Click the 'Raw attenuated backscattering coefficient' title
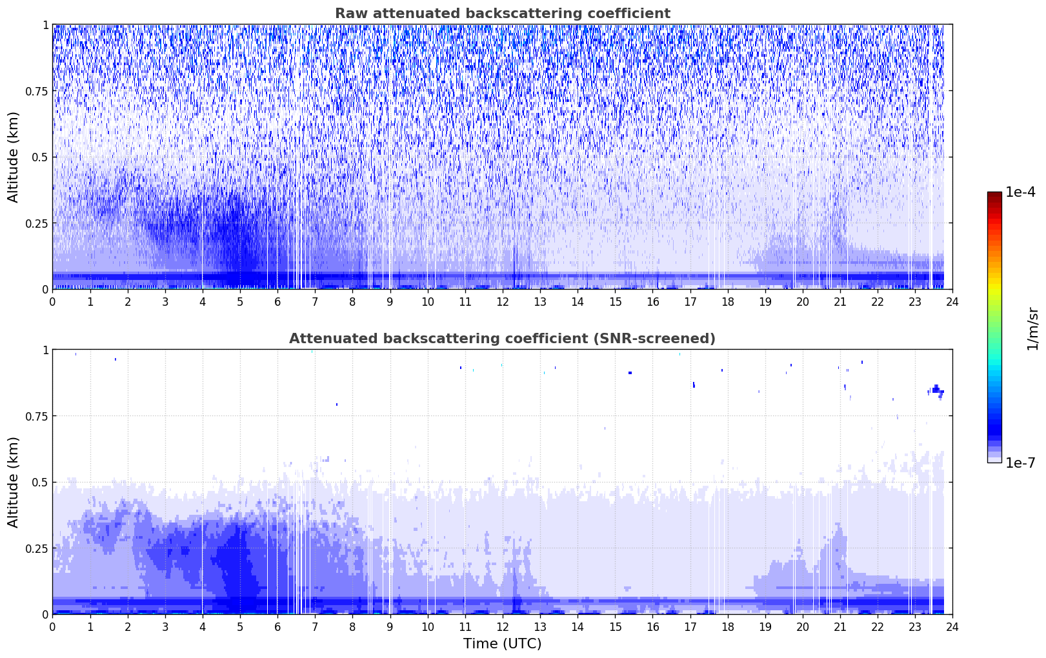The width and height of the screenshot is (1046, 658). tap(502, 14)
